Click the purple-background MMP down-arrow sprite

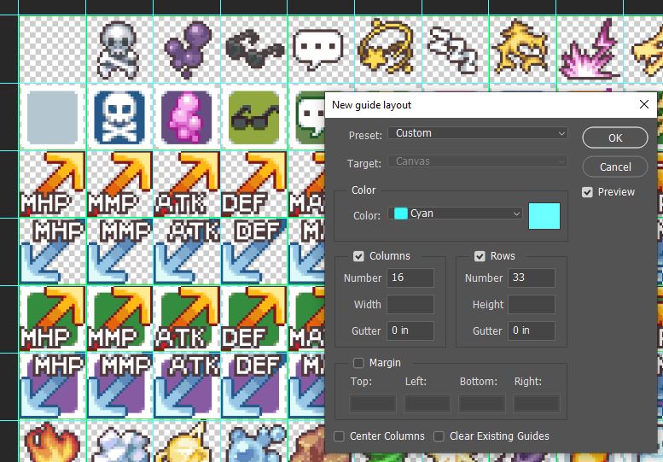119,386
